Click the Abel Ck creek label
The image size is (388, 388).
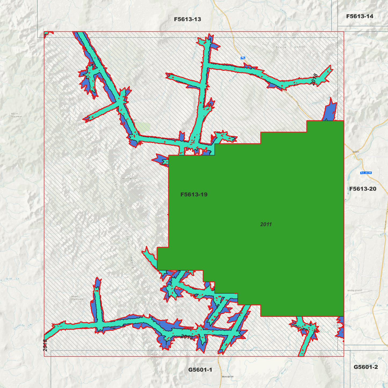364,36
